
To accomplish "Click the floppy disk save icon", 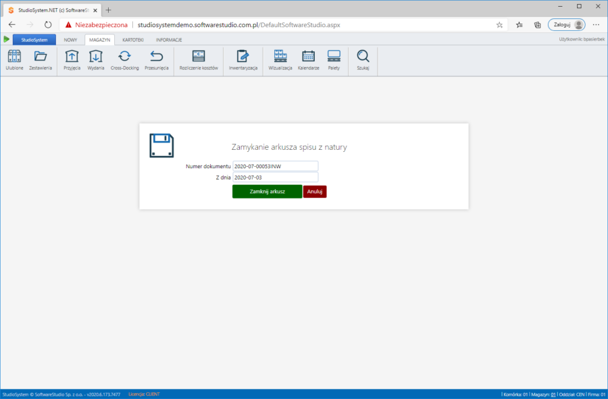I will [161, 146].
